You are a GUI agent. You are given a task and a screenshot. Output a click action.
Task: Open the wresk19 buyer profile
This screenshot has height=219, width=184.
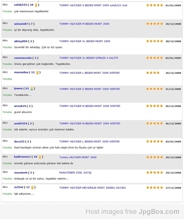20,106
